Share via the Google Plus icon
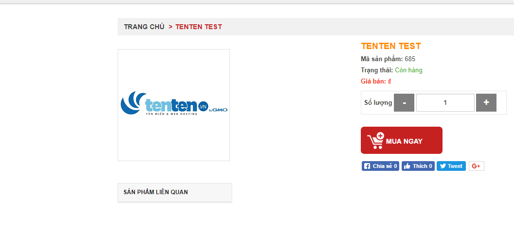 (x=476, y=166)
